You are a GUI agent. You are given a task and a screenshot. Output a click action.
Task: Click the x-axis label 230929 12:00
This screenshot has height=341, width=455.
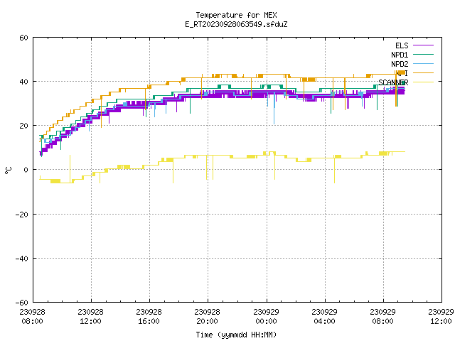(441, 316)
